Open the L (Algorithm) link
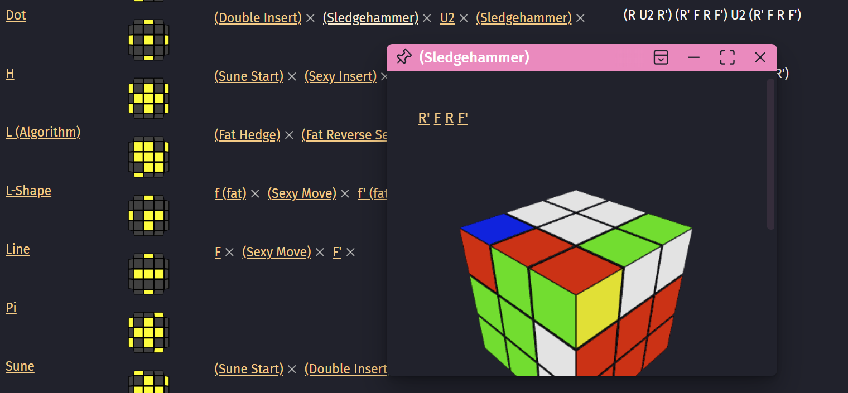848x393 pixels. tap(43, 132)
